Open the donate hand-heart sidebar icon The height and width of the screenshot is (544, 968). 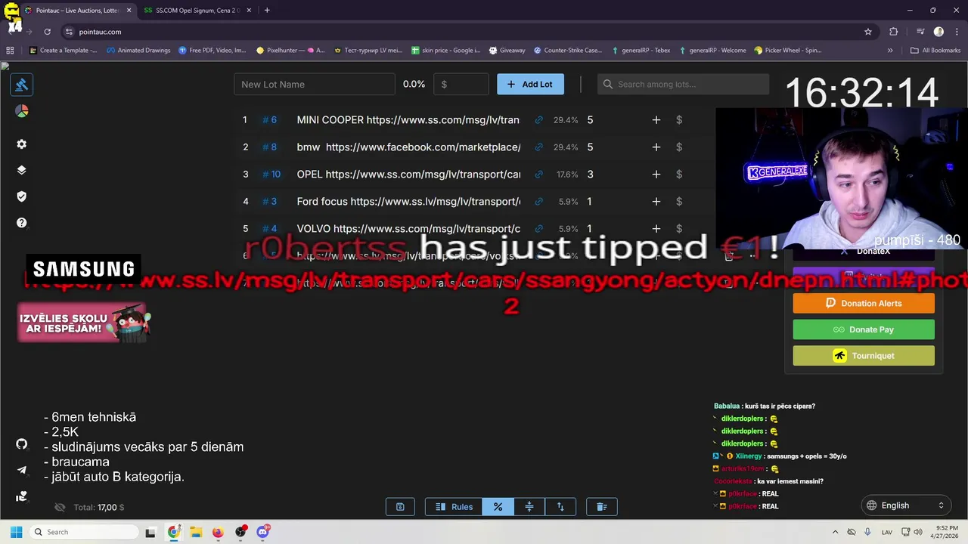(21, 496)
